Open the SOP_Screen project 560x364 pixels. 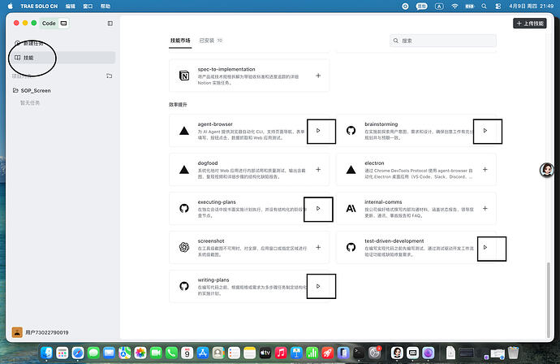coord(36,90)
